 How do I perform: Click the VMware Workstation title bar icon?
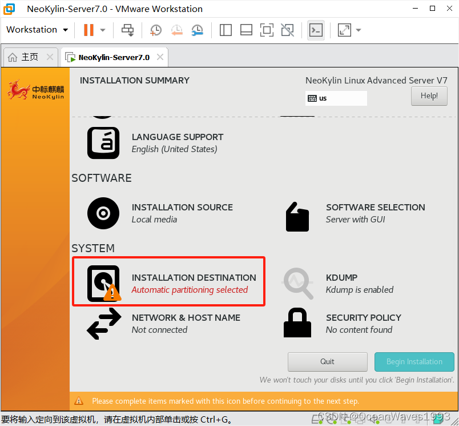(x=9, y=9)
